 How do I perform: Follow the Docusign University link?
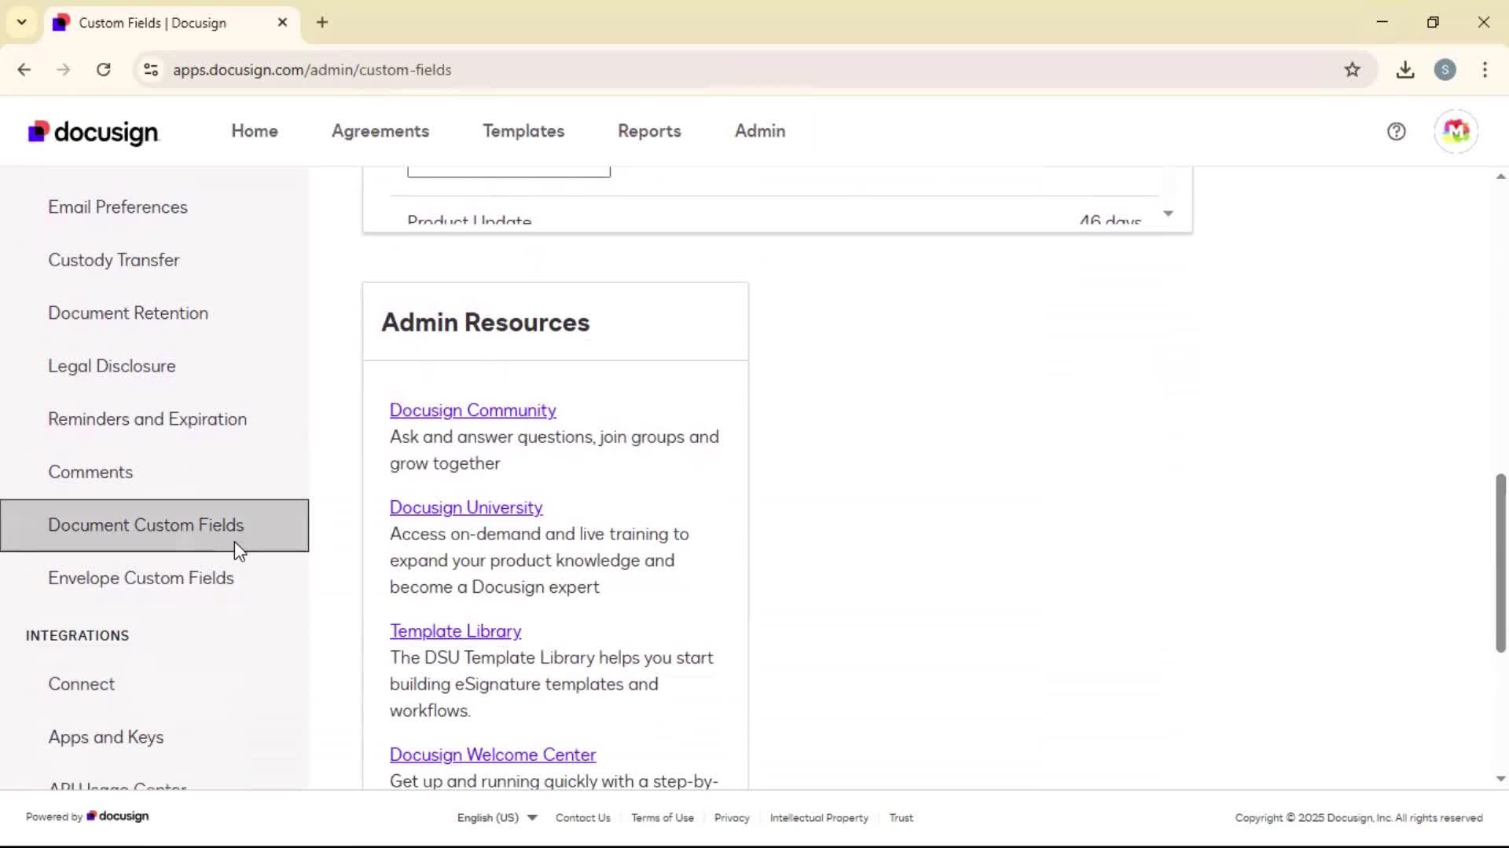pos(466,508)
